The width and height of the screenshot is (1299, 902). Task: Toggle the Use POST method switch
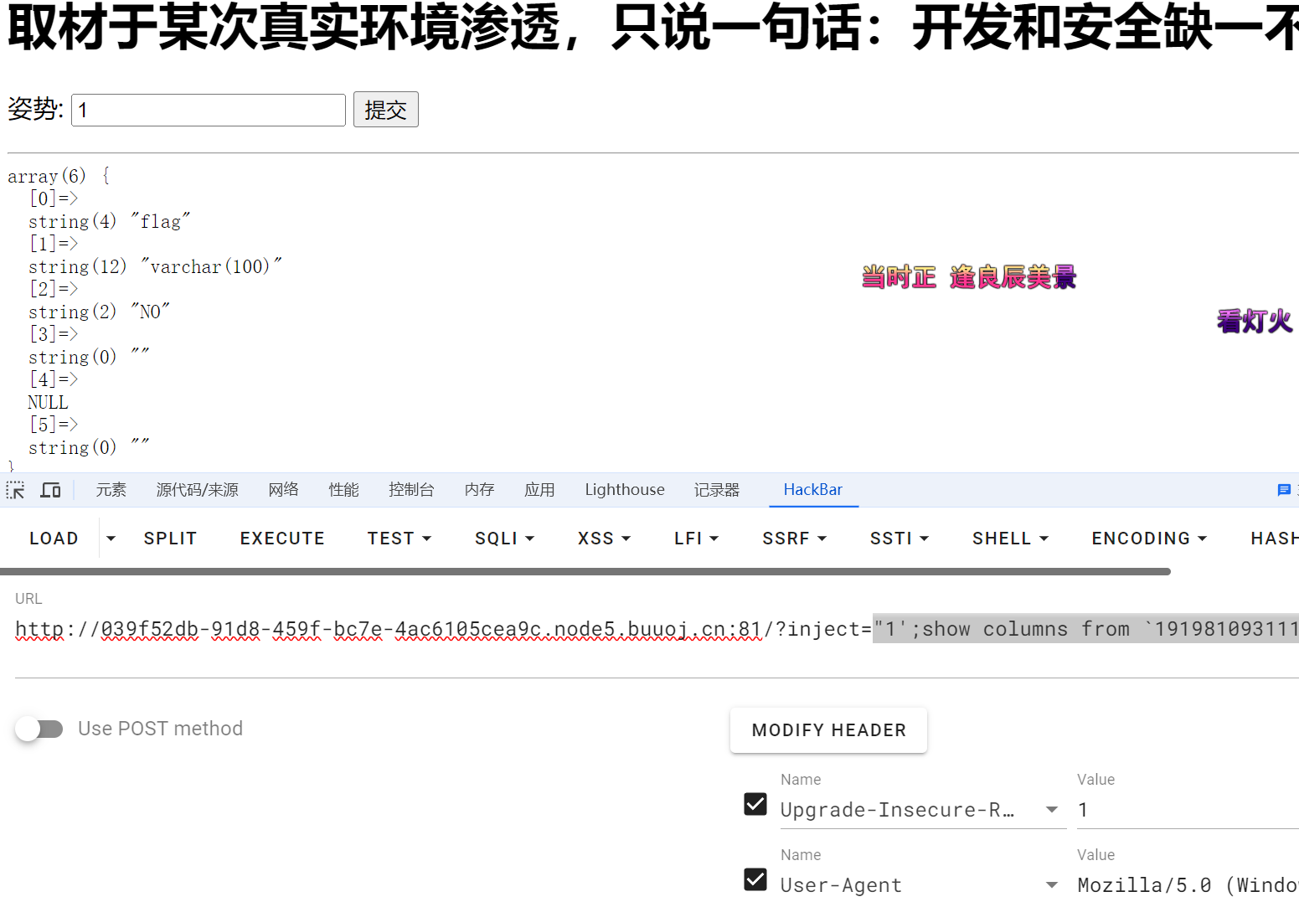point(39,729)
